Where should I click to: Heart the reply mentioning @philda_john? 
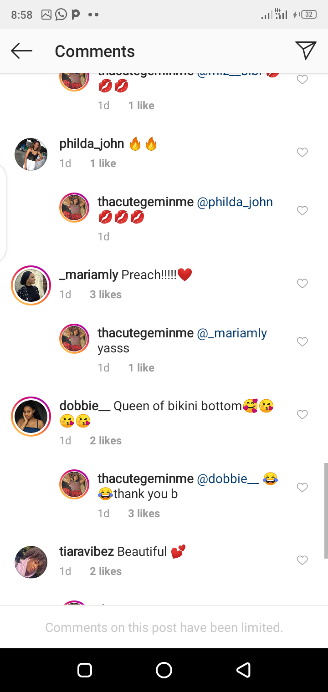click(x=302, y=211)
